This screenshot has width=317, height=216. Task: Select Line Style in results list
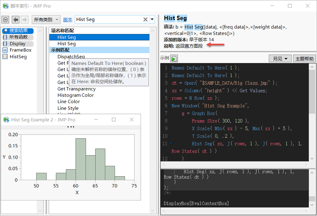(x=68, y=108)
